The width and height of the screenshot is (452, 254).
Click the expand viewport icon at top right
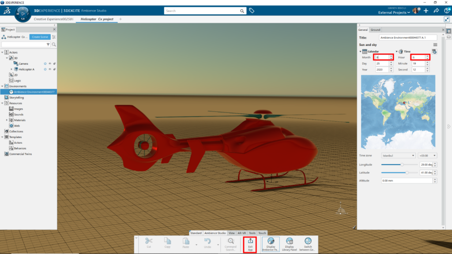pos(447,19)
